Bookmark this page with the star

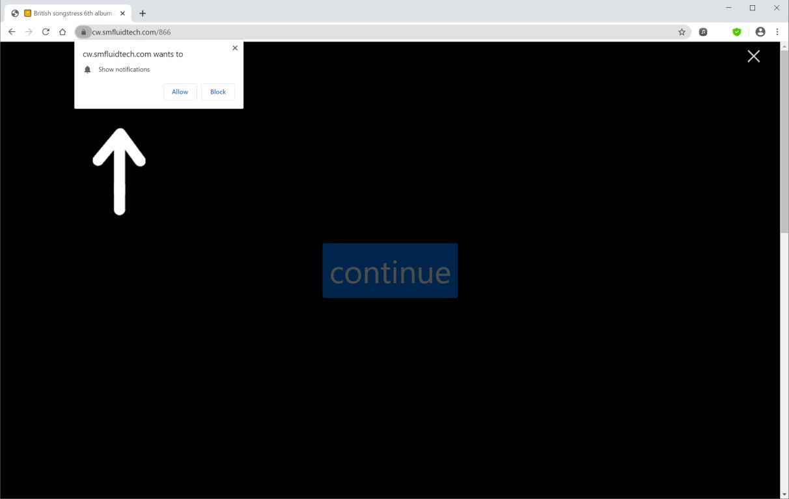click(x=682, y=32)
